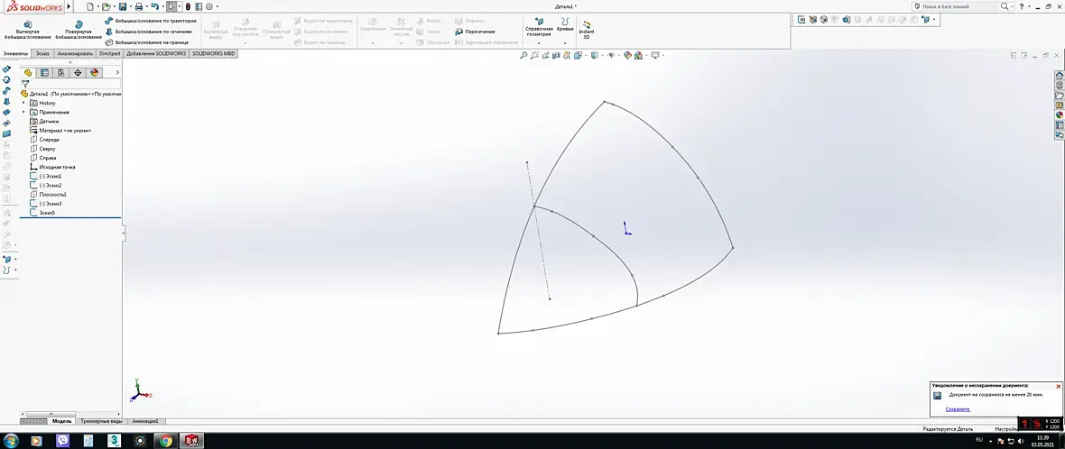Expand the manager tabs with arrow
1065x449 pixels.
[x=117, y=72]
